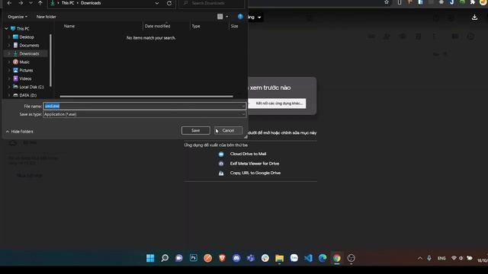This screenshot has height=274, width=488.
Task: Open the view options dropdown arrow
Action: coord(227,17)
